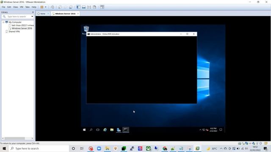
Task: Click the guest clock showing 6:52 PM
Action: click(x=213, y=130)
